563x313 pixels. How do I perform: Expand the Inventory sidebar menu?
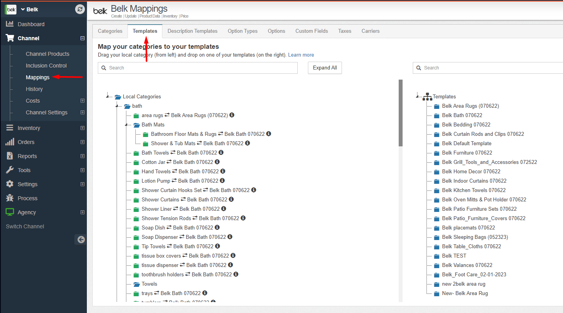(82, 128)
